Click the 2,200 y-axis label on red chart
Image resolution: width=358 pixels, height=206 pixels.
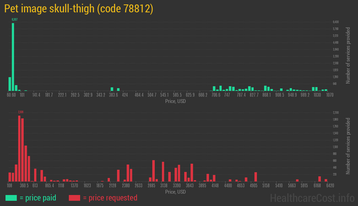335,113
